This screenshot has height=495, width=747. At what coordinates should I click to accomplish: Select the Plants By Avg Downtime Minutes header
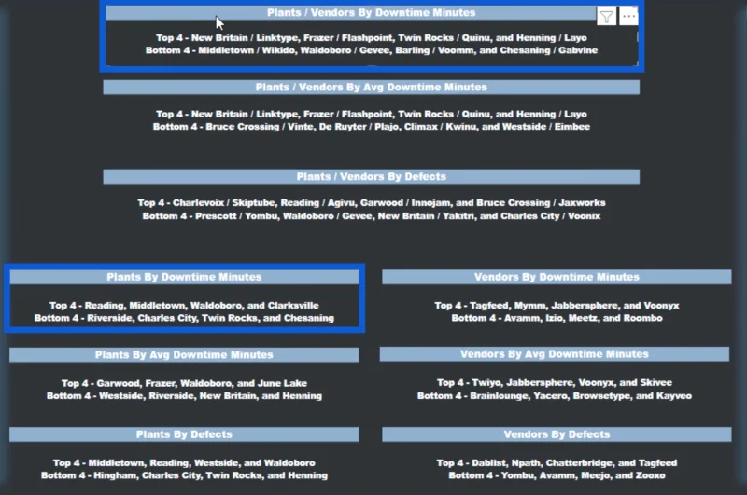(x=184, y=355)
